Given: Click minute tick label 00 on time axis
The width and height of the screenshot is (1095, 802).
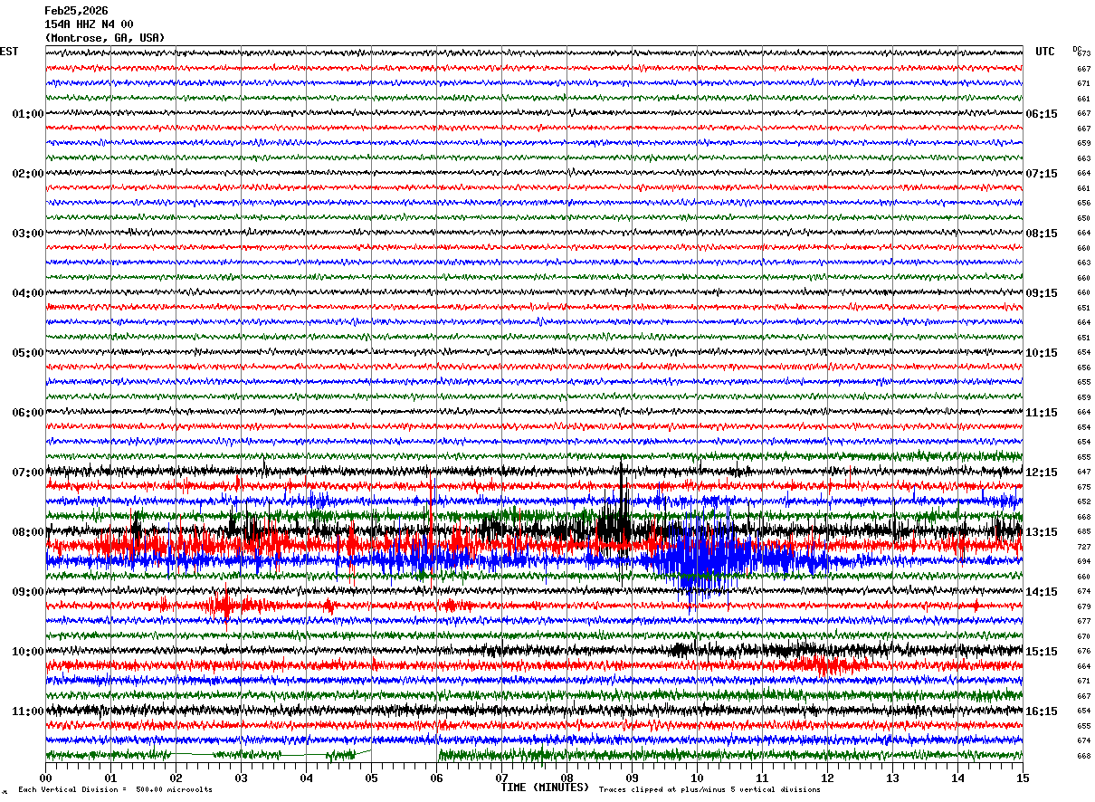Looking at the screenshot, I should [x=45, y=778].
